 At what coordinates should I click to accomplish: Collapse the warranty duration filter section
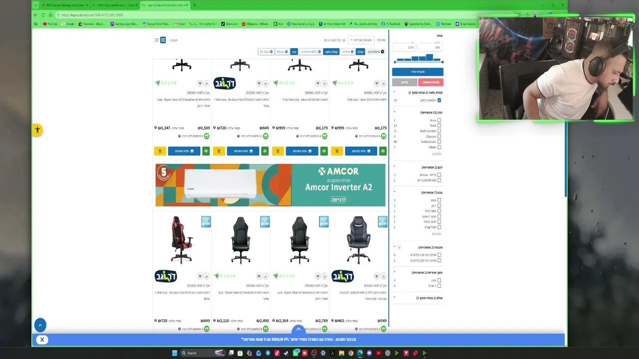click(394, 272)
